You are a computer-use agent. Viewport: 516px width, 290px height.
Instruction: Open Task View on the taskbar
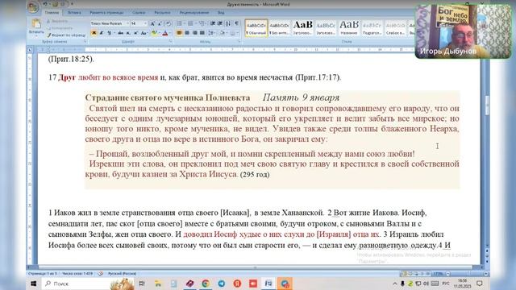click(142, 284)
